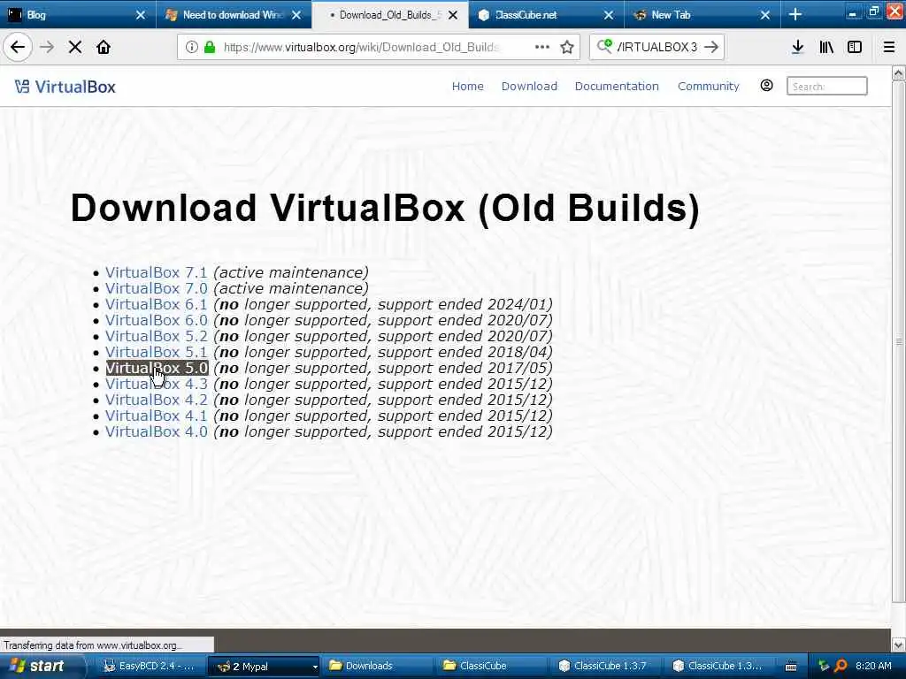This screenshot has width=906, height=679.
Task: Open the search engine magnifier icon
Action: (x=604, y=46)
